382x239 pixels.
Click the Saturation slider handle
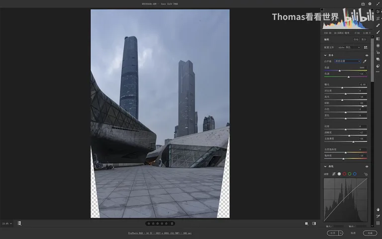click(x=344, y=159)
